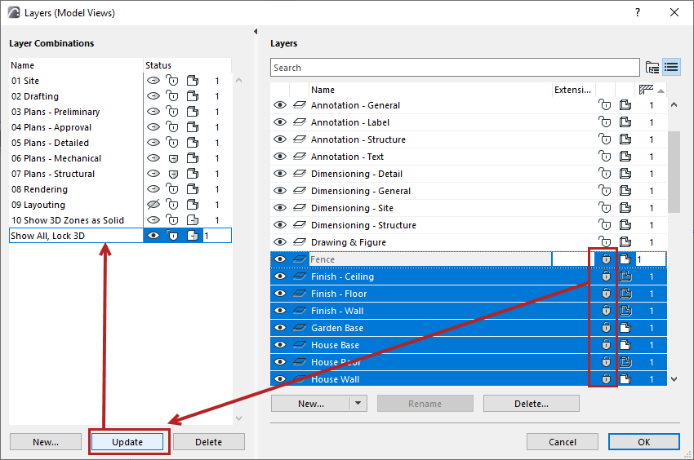This screenshot has height=460, width=694.
Task: Switch 3D solid/wireframe icon for Finish - Floor
Action: [x=625, y=294]
